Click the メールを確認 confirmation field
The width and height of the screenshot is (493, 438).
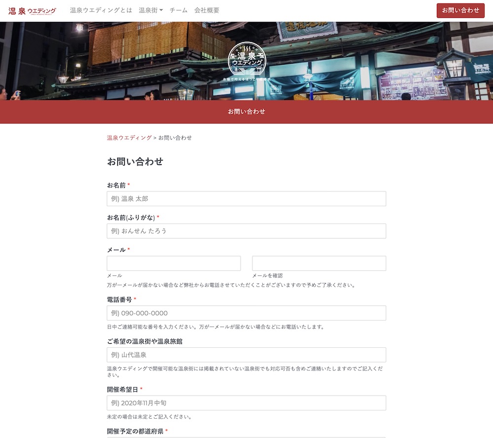pyautogui.click(x=319, y=263)
